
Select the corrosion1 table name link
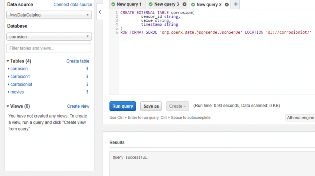pyautogui.click(x=20, y=77)
